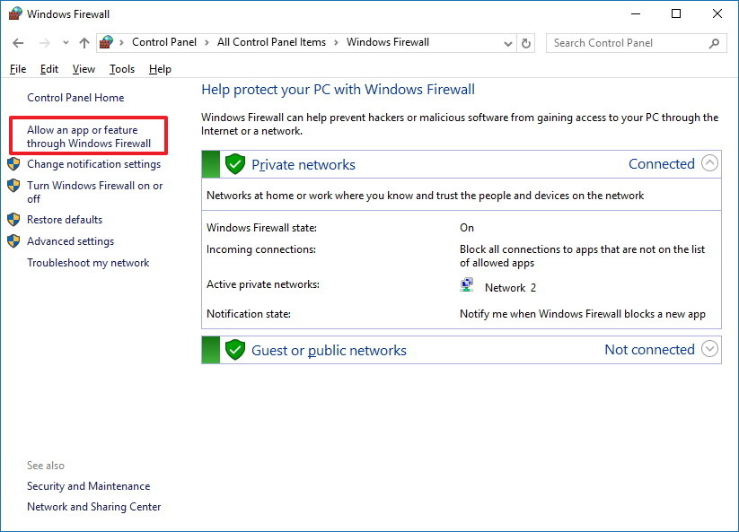Click the refresh icon beside the address bar
Image resolution: width=739 pixels, height=532 pixels.
pos(525,42)
